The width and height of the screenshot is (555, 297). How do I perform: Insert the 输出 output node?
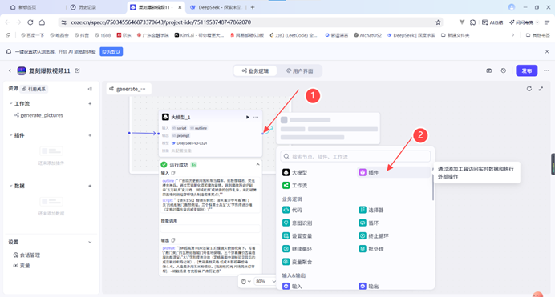point(369,286)
